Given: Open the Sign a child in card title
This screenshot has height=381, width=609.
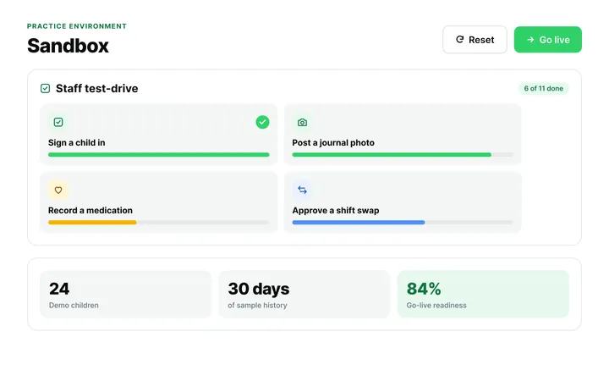Looking at the screenshot, I should pos(76,143).
